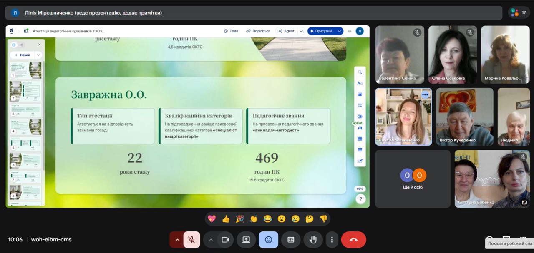Turn on closed captions
This screenshot has height=253, width=534.
[x=291, y=240]
